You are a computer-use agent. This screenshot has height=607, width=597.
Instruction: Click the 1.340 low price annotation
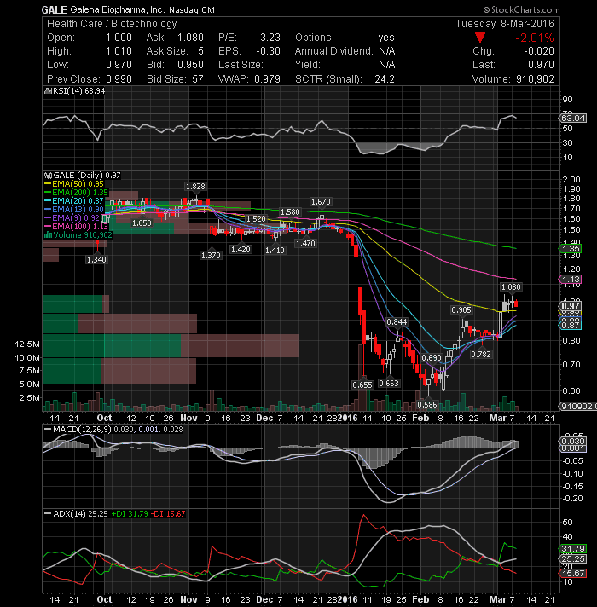96,260
